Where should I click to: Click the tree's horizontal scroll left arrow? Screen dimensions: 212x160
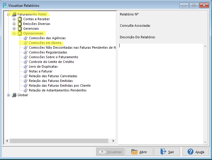pos(7,141)
